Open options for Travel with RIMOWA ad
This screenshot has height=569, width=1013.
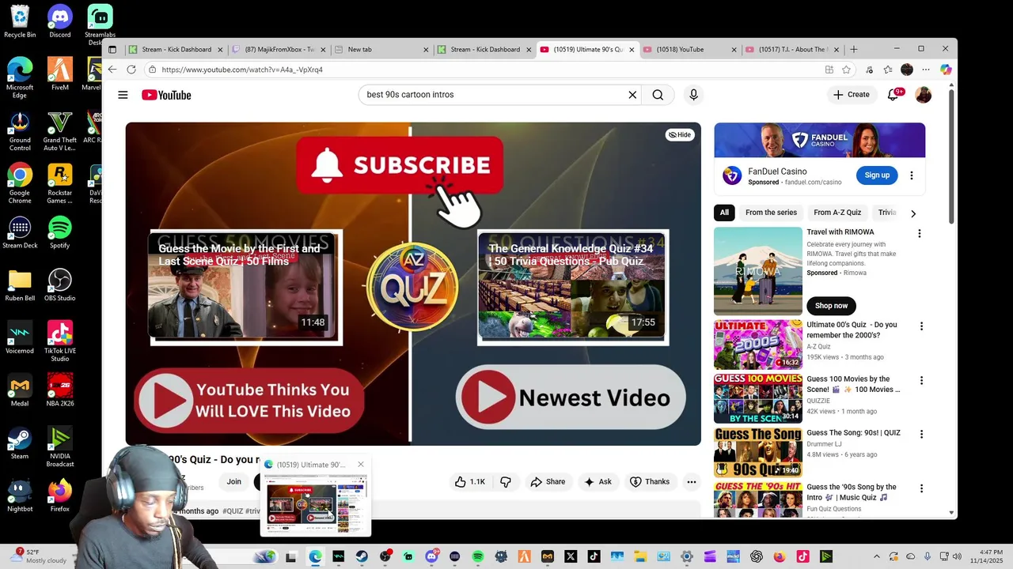pos(919,233)
